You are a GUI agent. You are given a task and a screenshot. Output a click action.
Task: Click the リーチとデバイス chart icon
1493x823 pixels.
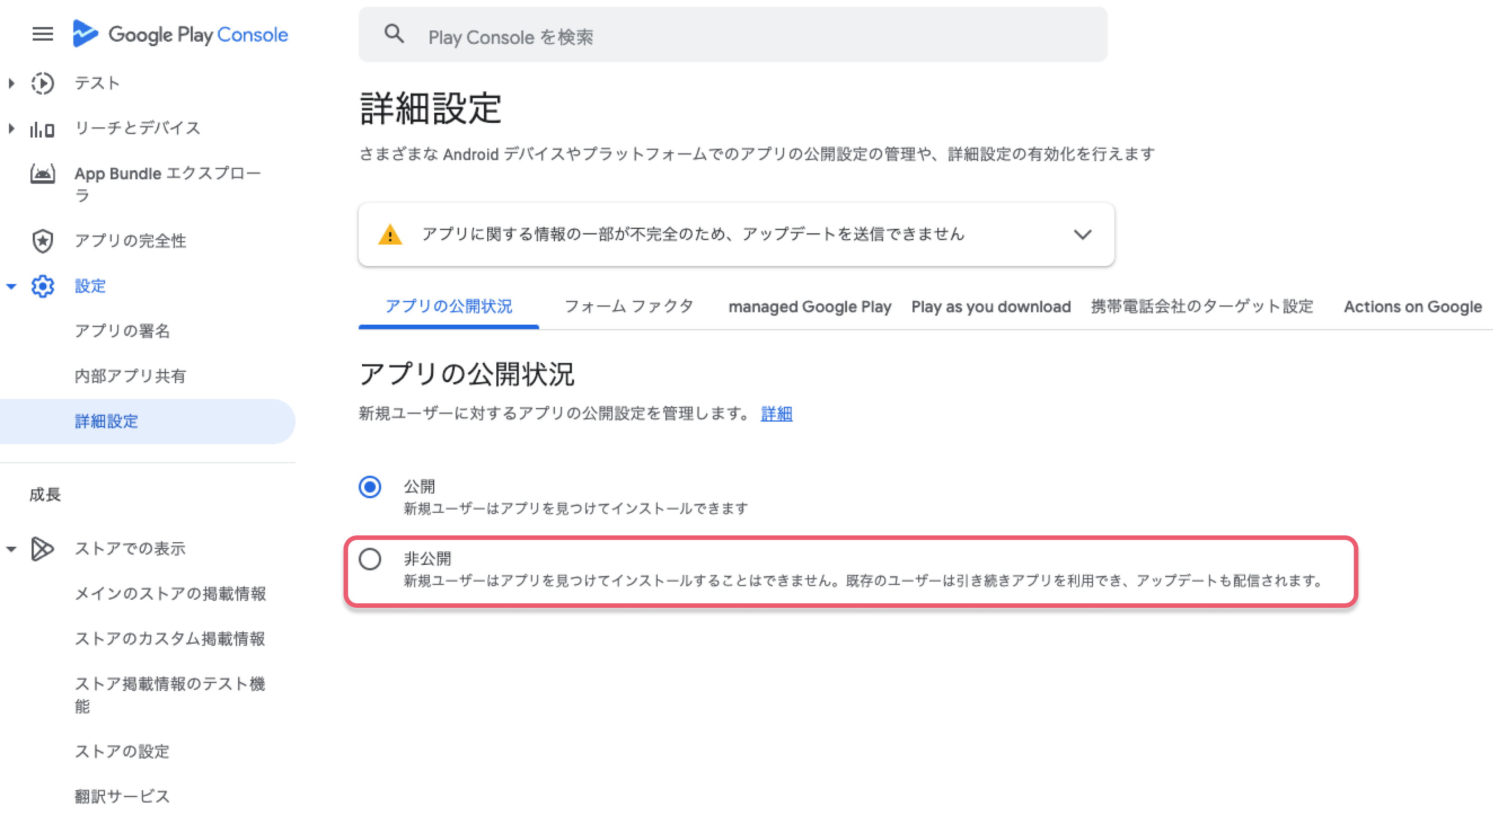point(42,129)
